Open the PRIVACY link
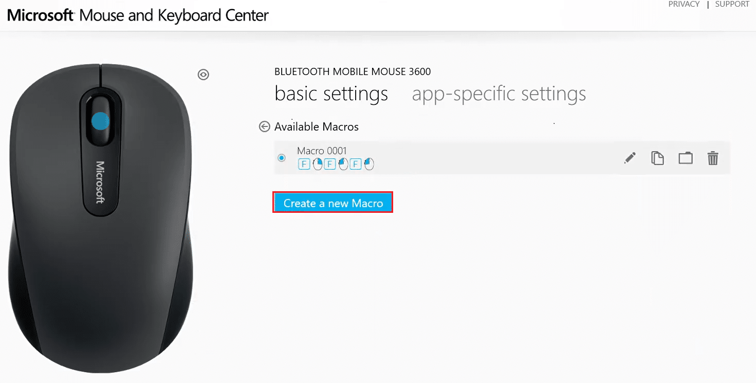 pyautogui.click(x=684, y=4)
